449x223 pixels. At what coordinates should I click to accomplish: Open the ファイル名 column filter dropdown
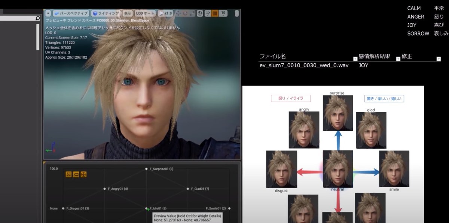coord(355,59)
